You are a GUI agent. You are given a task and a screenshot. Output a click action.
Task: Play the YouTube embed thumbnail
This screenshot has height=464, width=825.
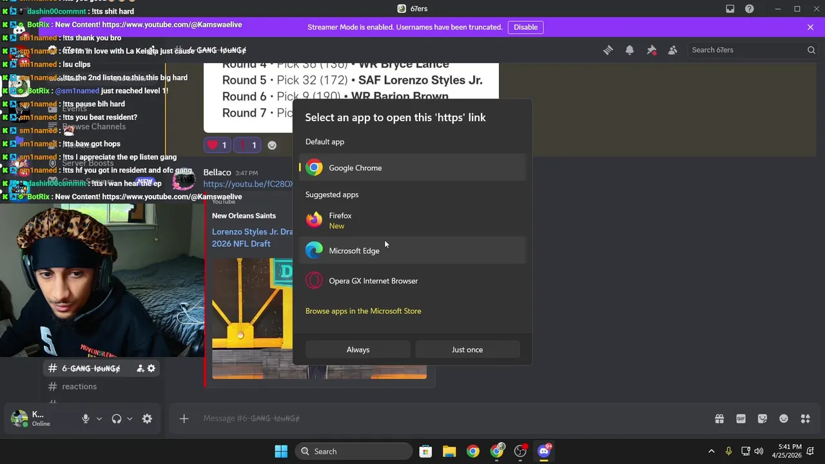coord(252,318)
